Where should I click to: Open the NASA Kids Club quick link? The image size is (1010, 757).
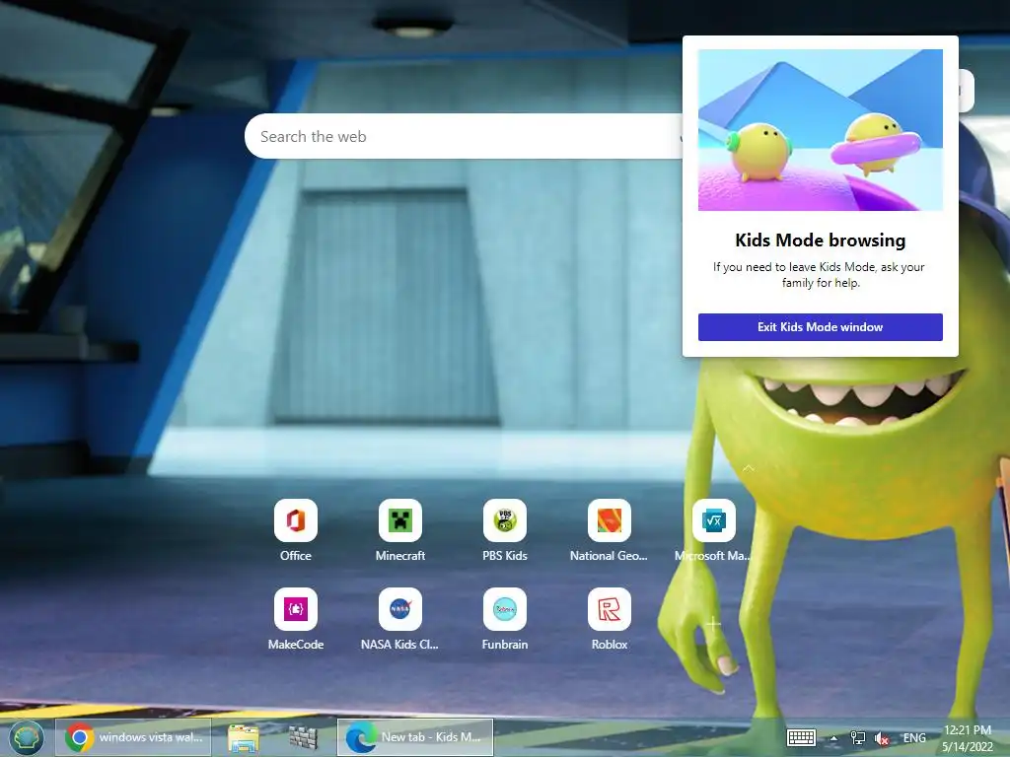pyautogui.click(x=400, y=609)
